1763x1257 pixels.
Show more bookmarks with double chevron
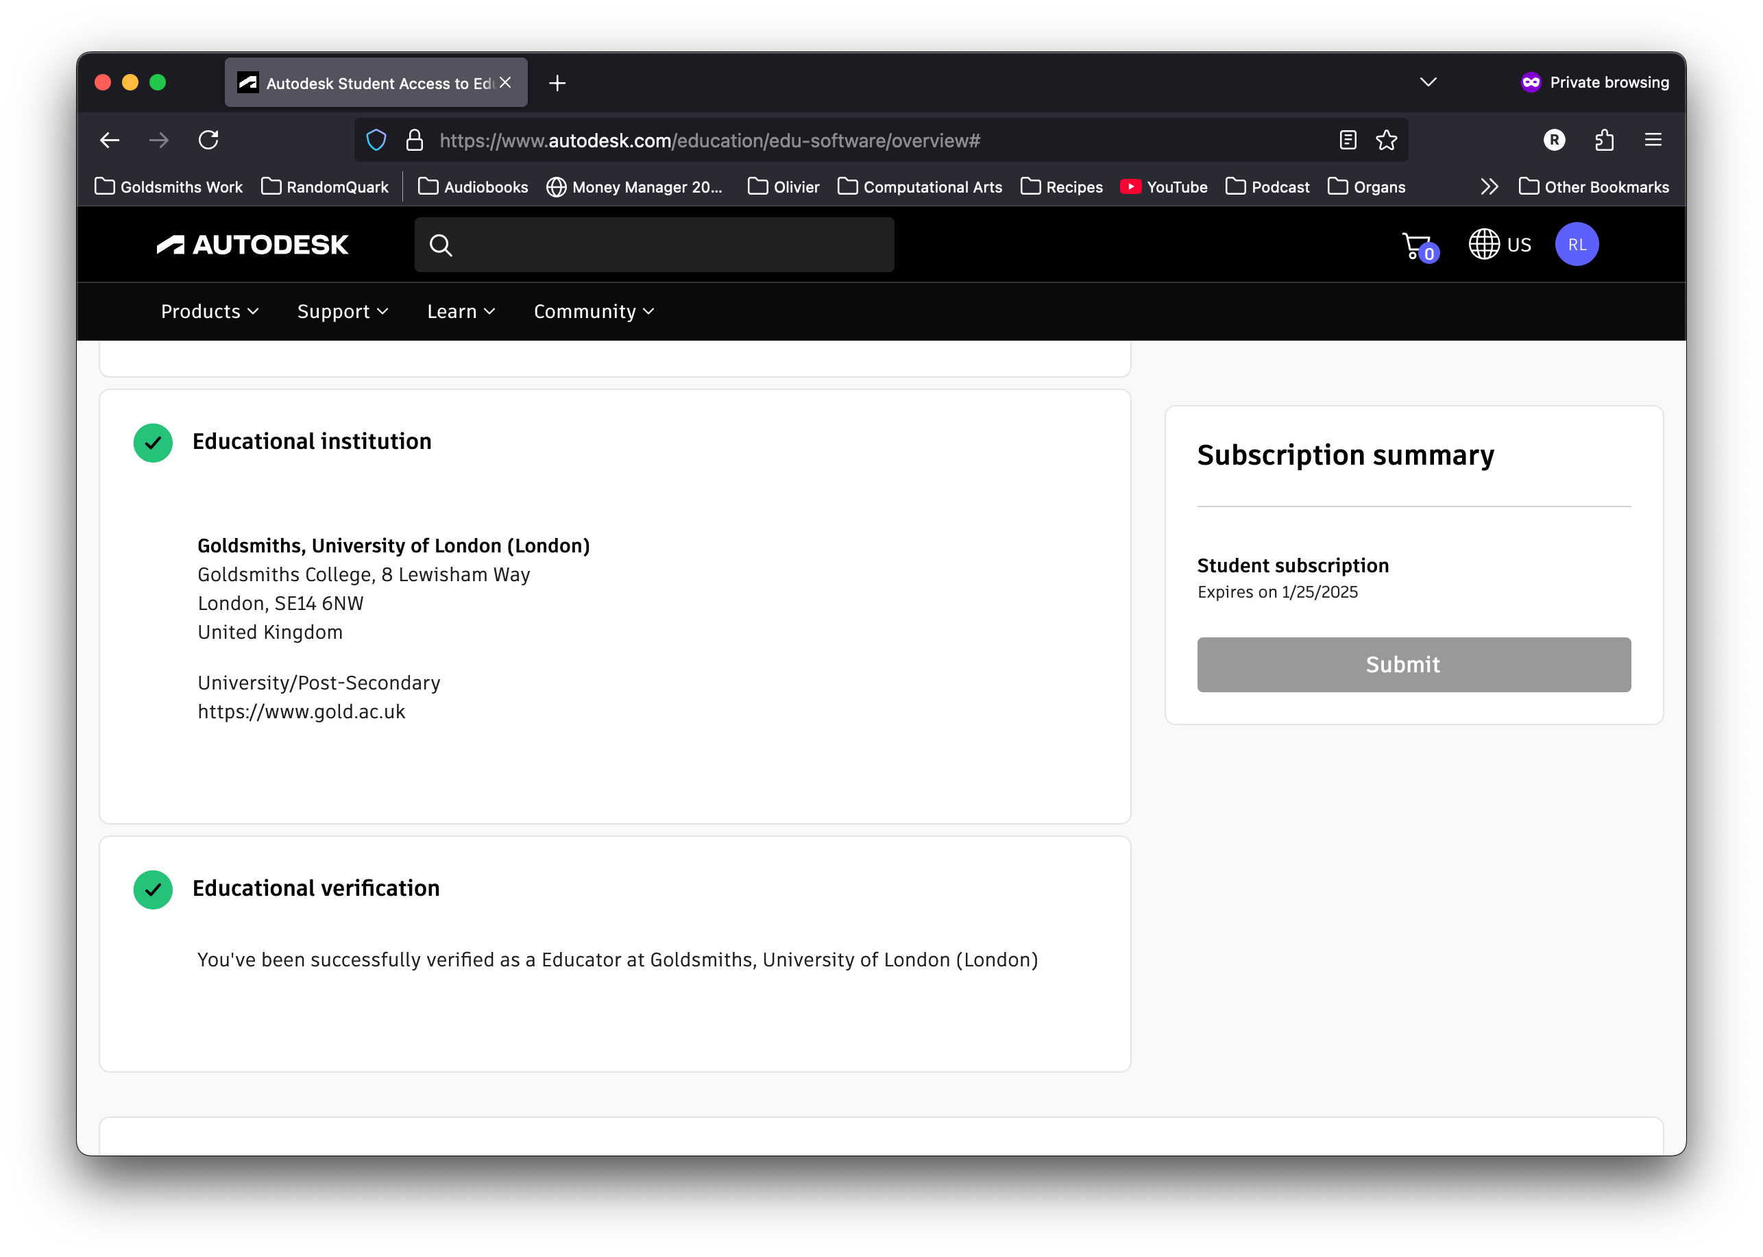[1489, 186]
